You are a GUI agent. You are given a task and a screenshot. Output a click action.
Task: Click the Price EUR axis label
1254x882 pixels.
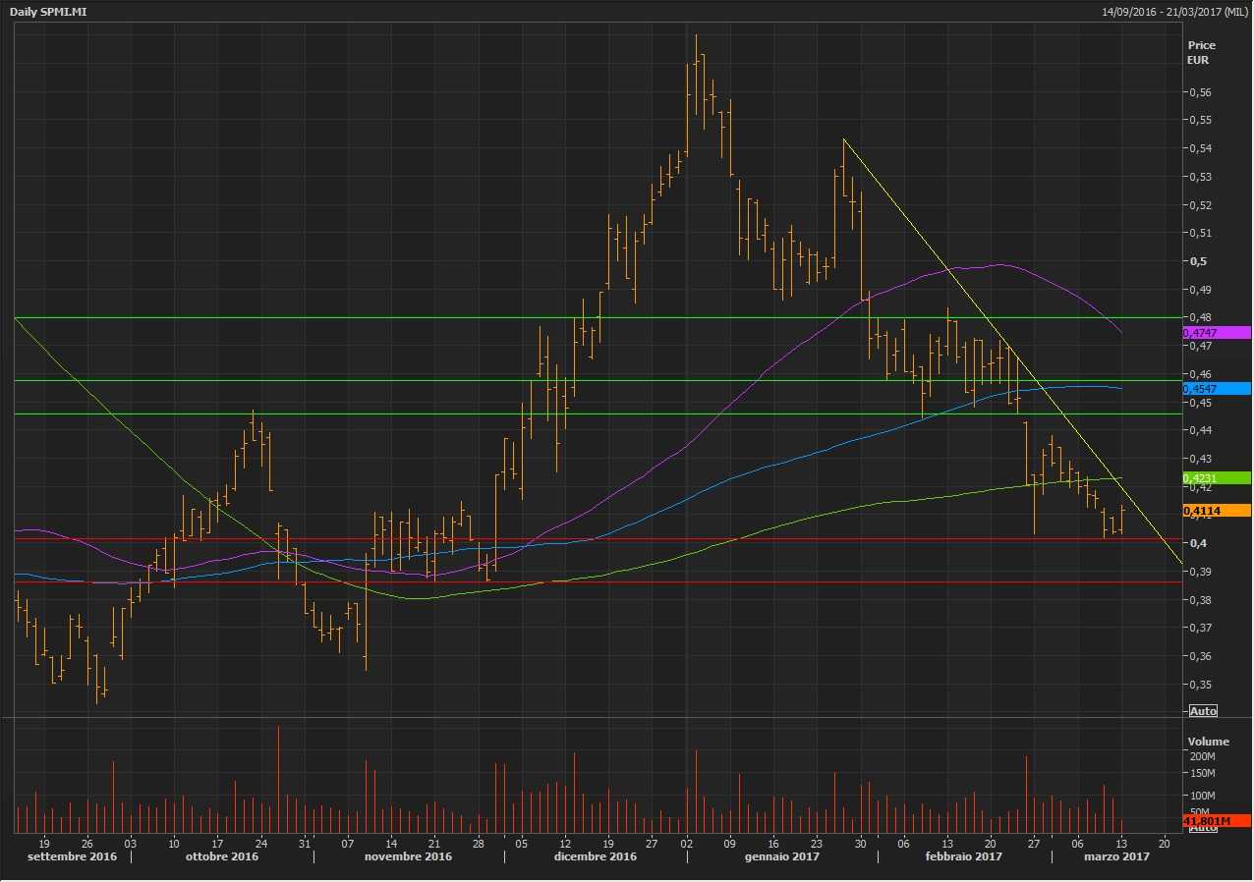pos(1201,53)
